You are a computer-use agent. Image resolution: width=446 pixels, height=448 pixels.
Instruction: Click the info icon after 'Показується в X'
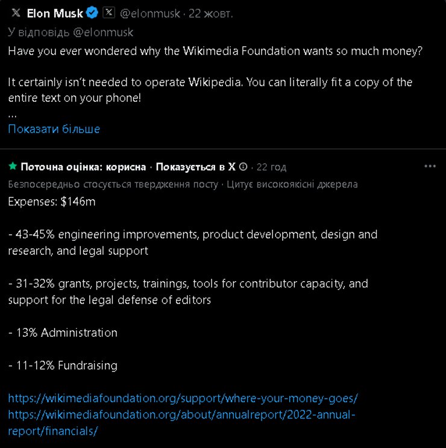243,167
